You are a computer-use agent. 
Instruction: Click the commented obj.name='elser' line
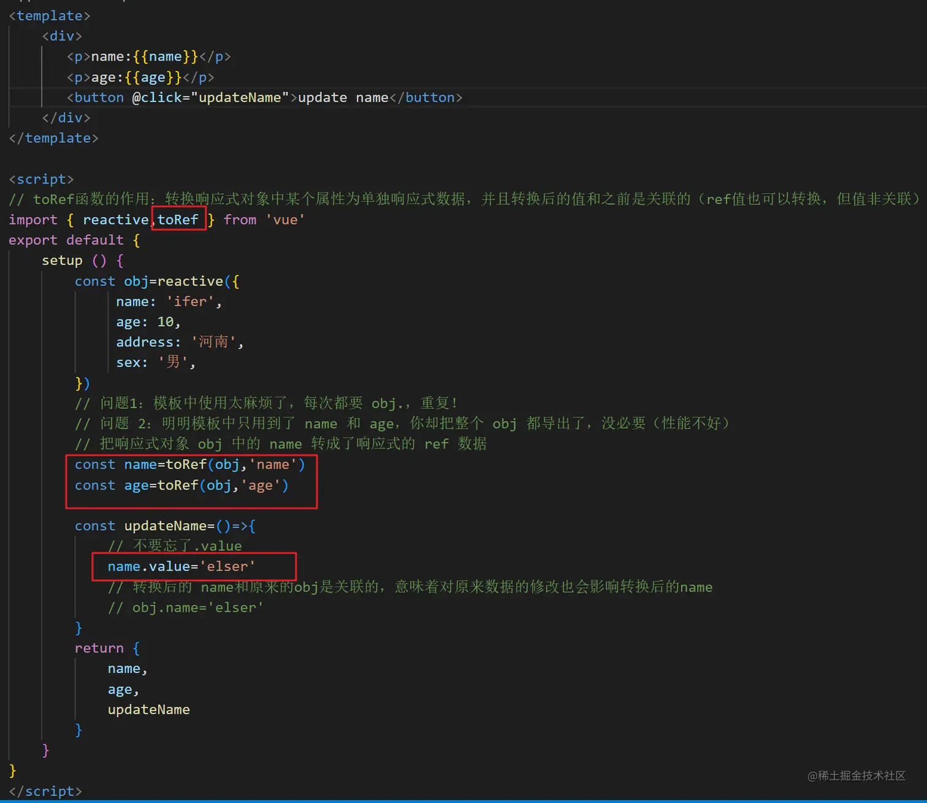click(186, 607)
